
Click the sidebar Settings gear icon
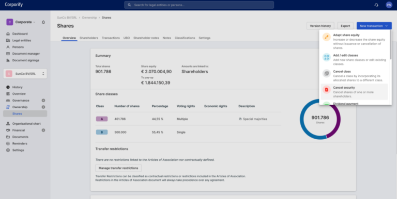pos(8,150)
